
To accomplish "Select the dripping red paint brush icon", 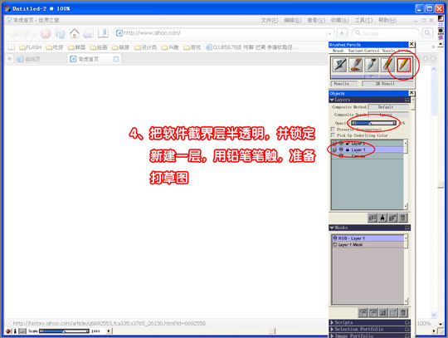I will (355, 65).
